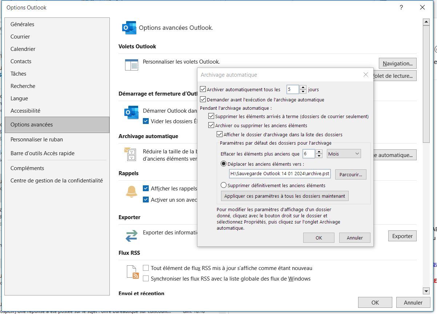
Task: Open Contacts options category
Action: point(57,61)
